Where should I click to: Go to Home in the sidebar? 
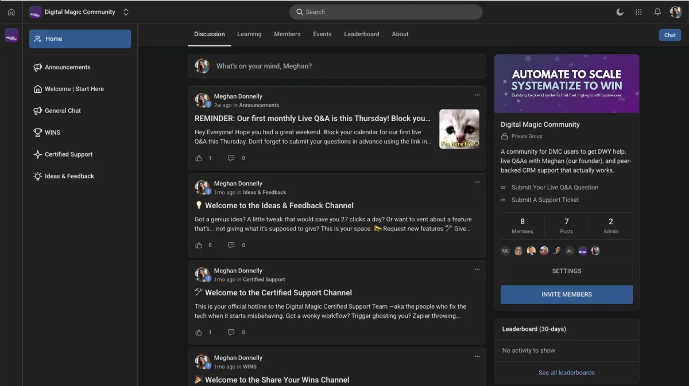coord(80,39)
